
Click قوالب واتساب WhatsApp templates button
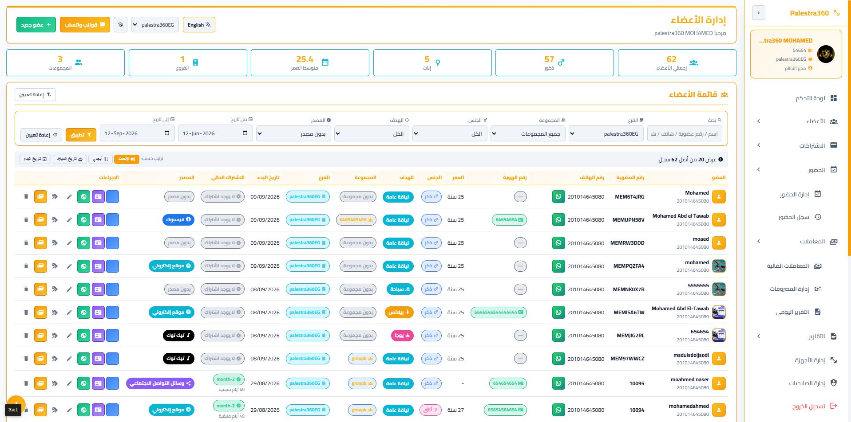pos(85,25)
